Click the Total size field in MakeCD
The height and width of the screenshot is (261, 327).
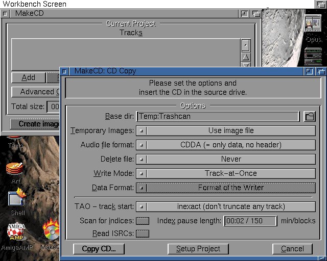[x=53, y=107]
